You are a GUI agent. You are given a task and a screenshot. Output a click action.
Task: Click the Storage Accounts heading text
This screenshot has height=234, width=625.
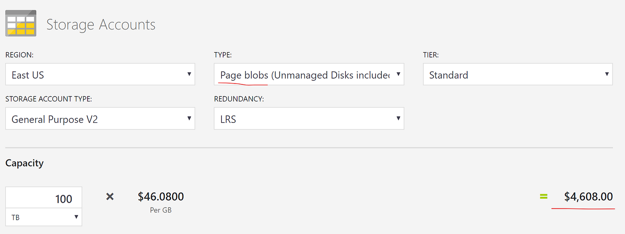101,25
